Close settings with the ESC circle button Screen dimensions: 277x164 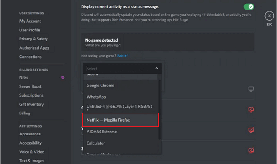(x=268, y=16)
